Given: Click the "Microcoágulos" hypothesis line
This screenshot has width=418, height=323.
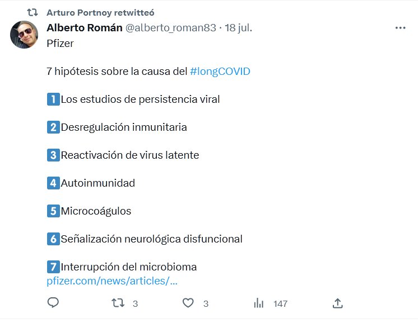Looking at the screenshot, I should (96, 211).
